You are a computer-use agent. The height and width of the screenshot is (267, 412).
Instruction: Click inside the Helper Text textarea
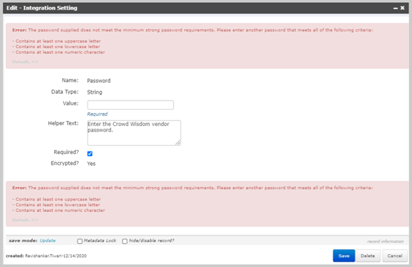point(134,133)
